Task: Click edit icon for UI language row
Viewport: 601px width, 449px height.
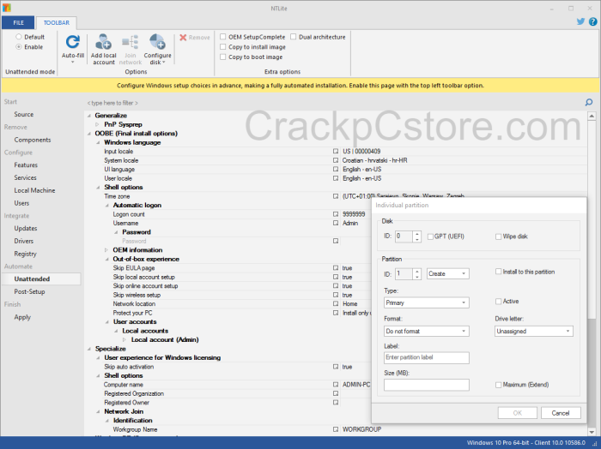Action: [336, 170]
